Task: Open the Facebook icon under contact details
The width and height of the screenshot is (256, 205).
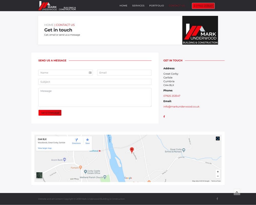Action: 164,117
